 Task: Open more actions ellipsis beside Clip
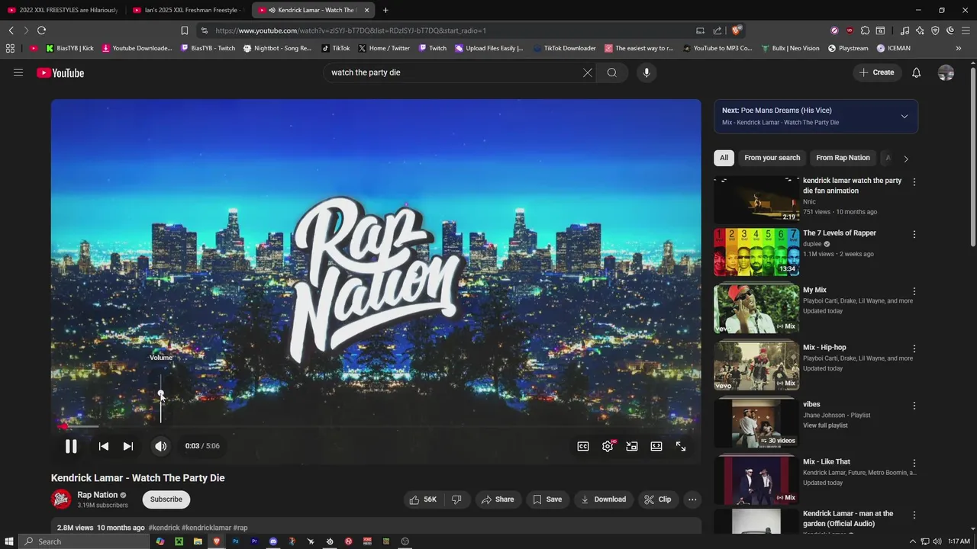[x=692, y=499]
